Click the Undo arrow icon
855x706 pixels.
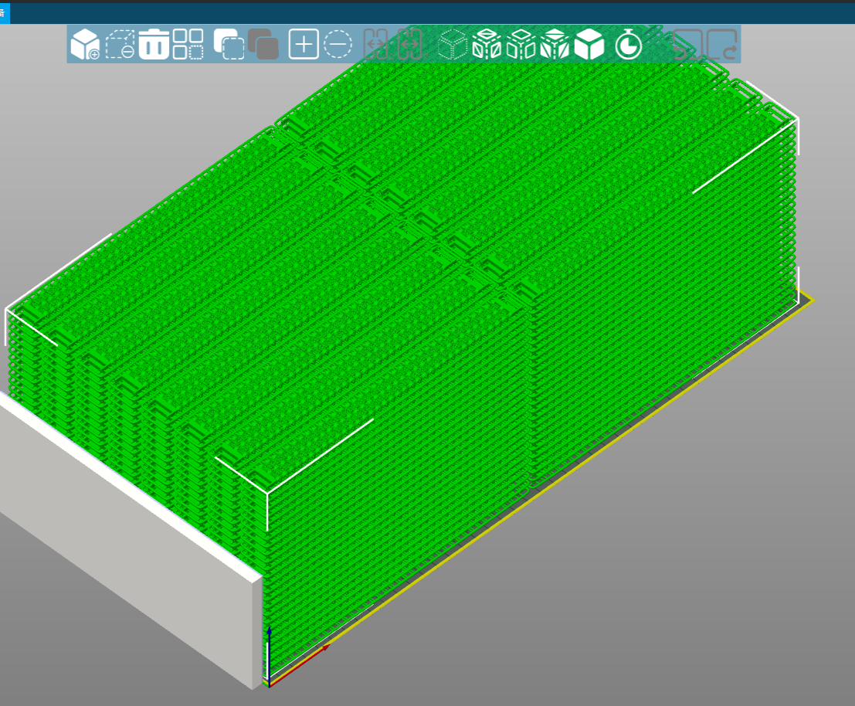[688, 44]
